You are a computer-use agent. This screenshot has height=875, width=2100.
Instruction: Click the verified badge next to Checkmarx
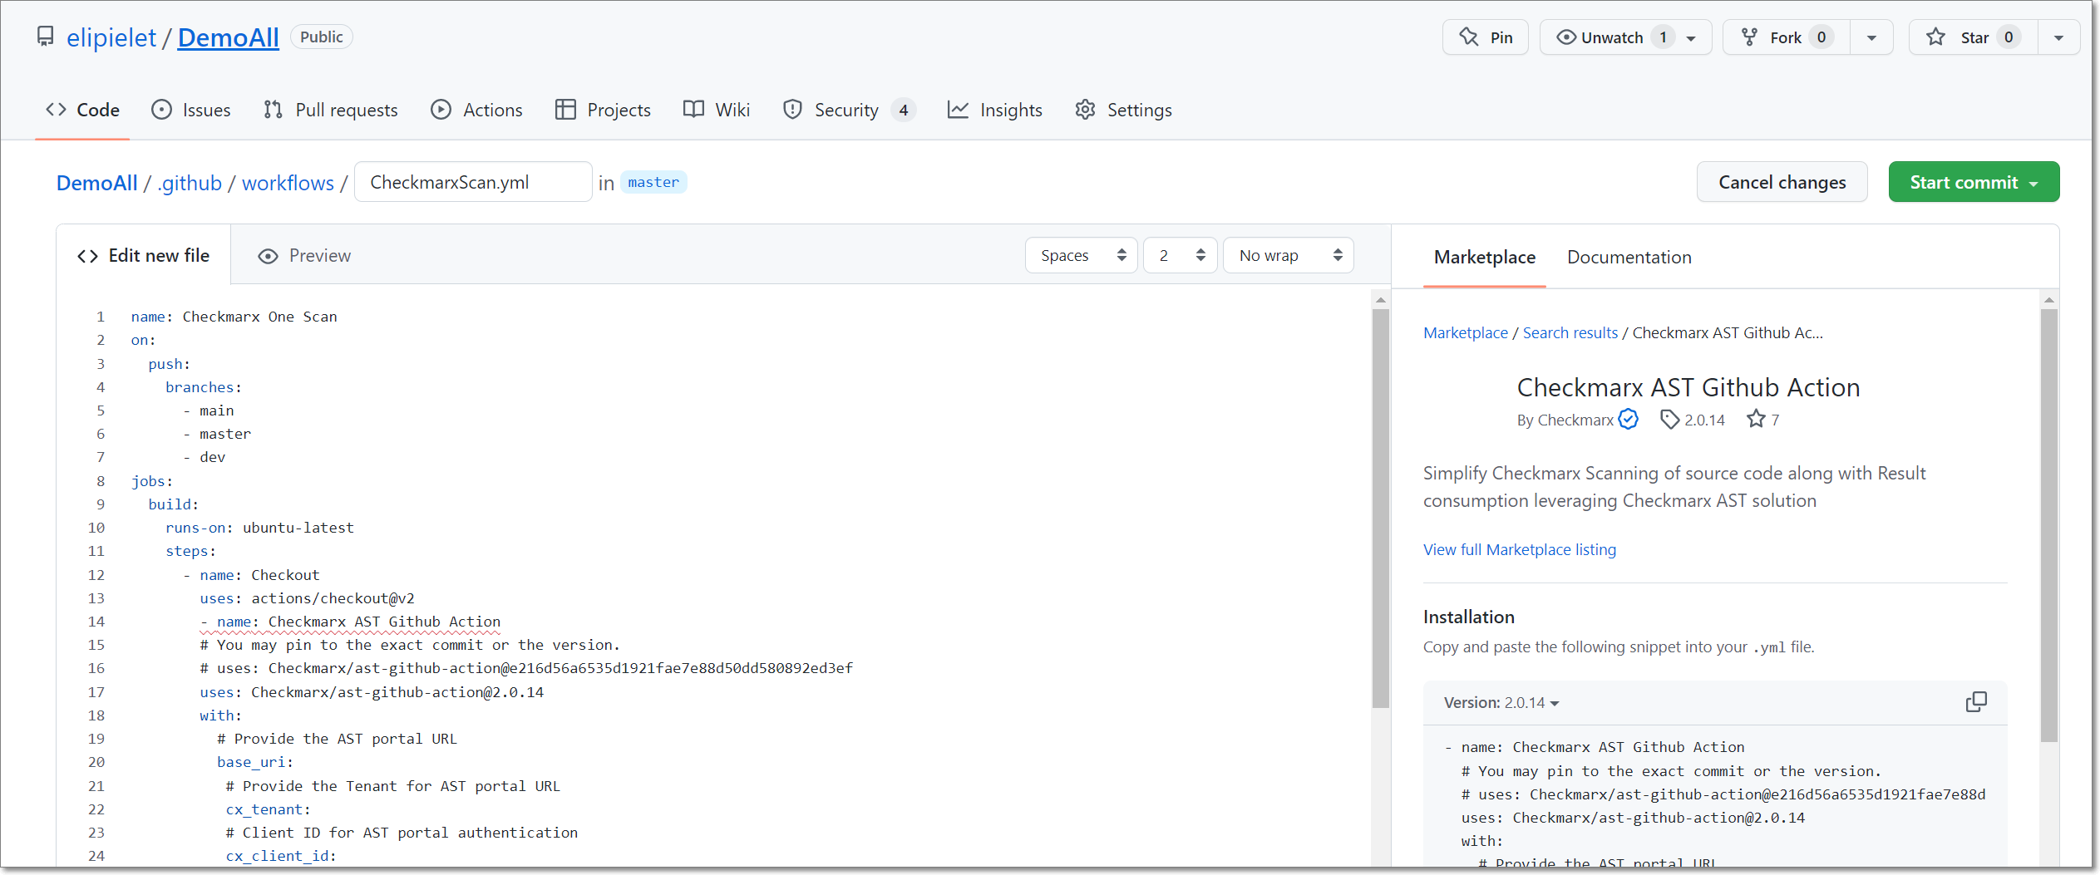coord(1629,419)
